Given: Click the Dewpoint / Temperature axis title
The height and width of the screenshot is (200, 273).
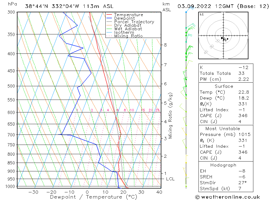Looking at the screenshot, I should click(93, 197).
